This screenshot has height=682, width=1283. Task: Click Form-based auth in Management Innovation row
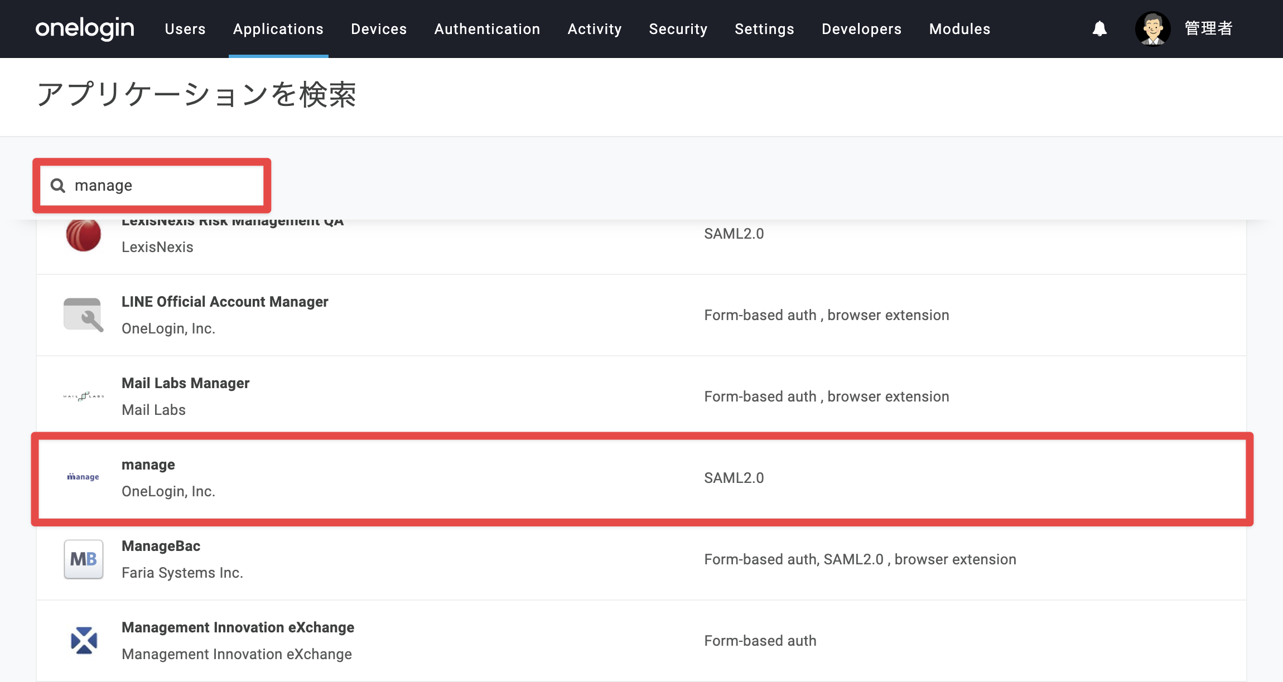(x=760, y=641)
